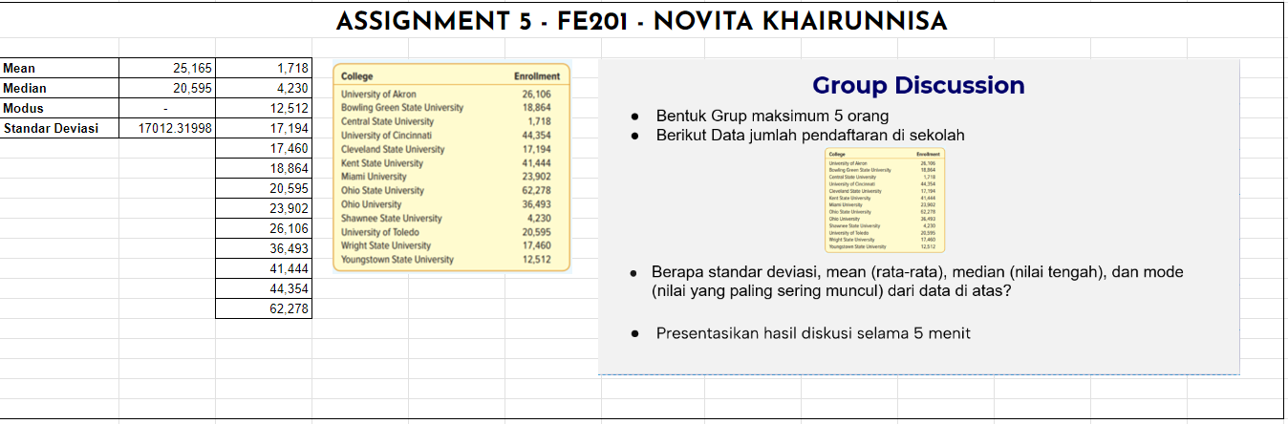Select the Median label cell
Viewport: 1288px width, 424px height.
click(x=59, y=88)
